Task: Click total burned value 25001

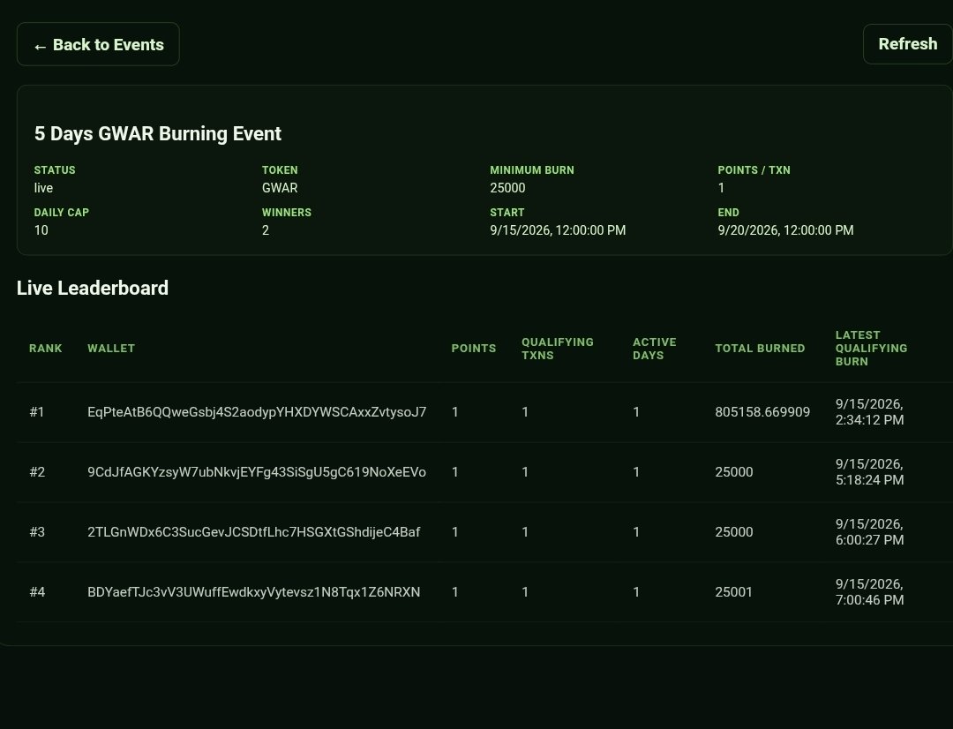Action: [x=733, y=592]
